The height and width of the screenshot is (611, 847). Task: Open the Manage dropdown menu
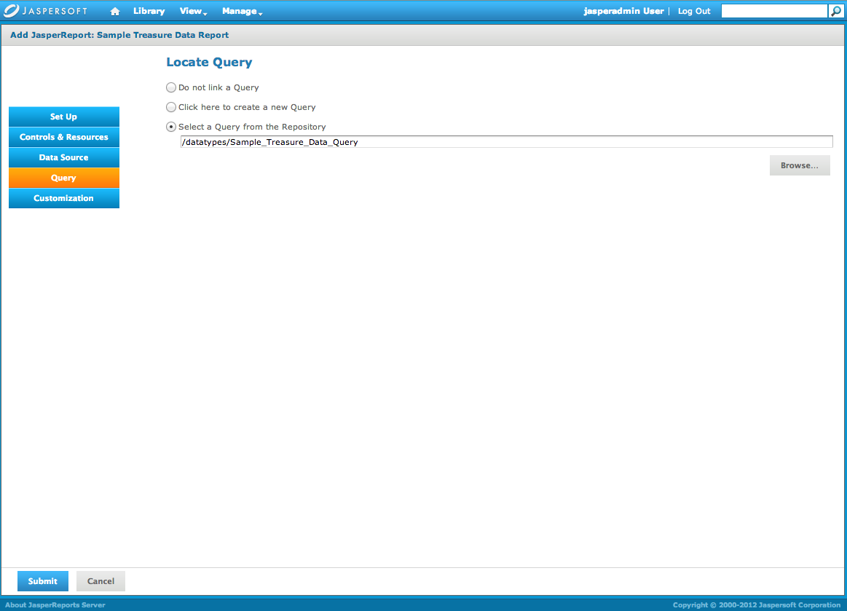click(242, 12)
